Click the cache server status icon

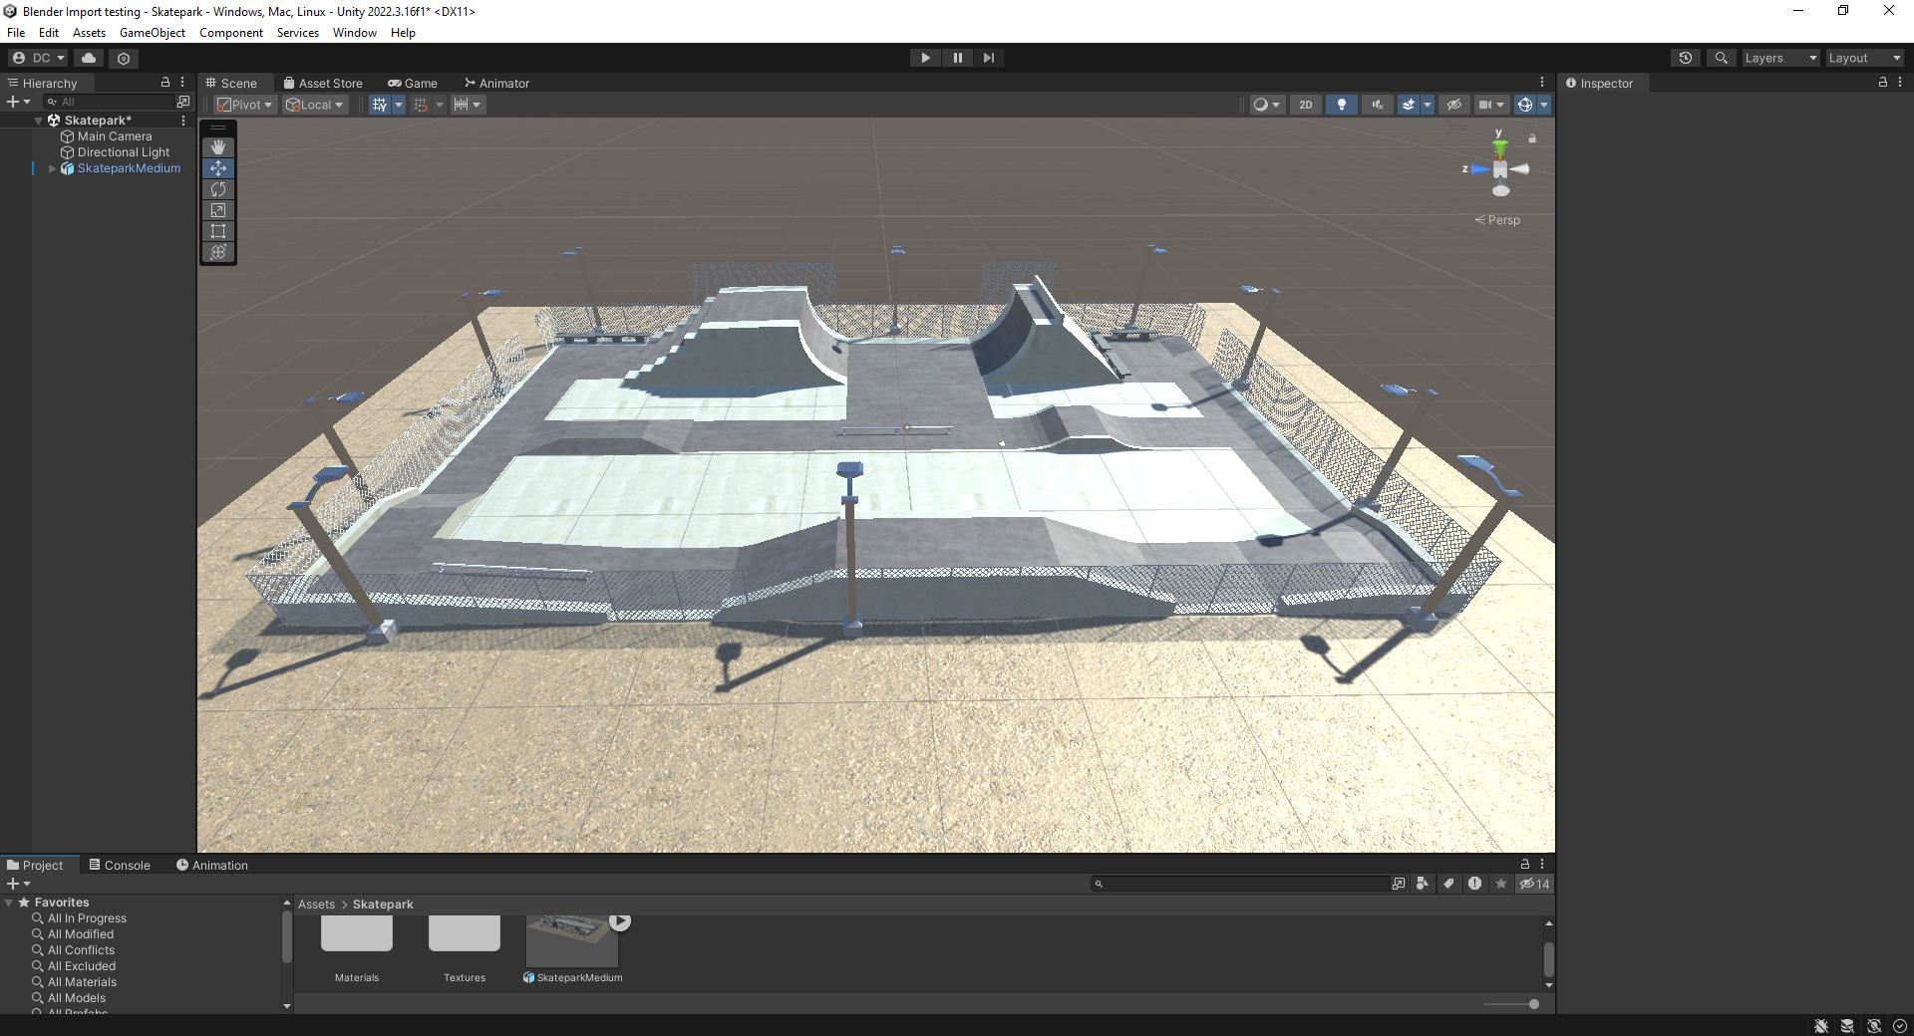click(1847, 1026)
